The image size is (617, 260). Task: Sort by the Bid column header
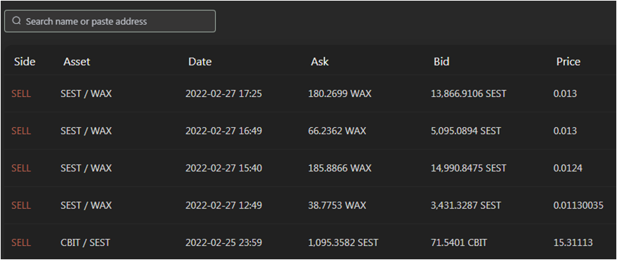click(x=441, y=62)
